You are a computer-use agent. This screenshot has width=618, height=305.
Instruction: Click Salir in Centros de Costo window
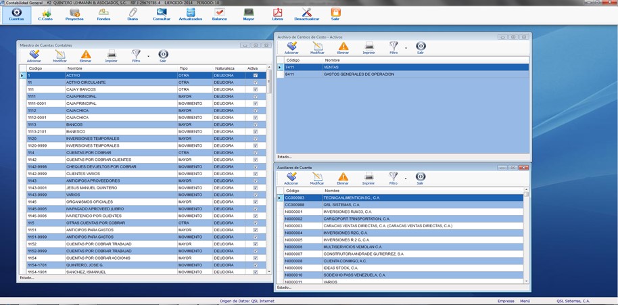pos(421,48)
